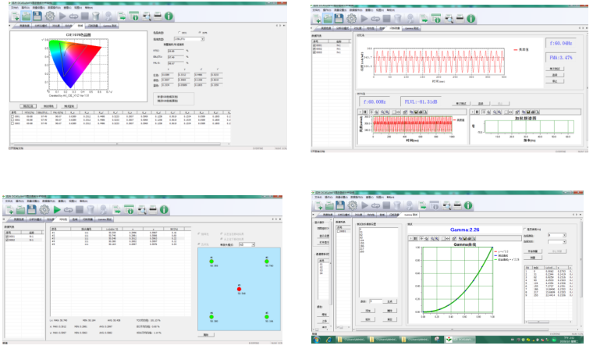This screenshot has height=349, width=593.
Task: Click the level count input field in Gamma window
Action: tap(375, 301)
